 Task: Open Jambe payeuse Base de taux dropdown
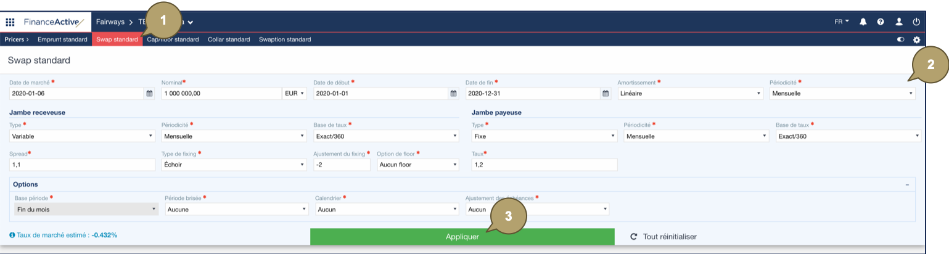848,136
